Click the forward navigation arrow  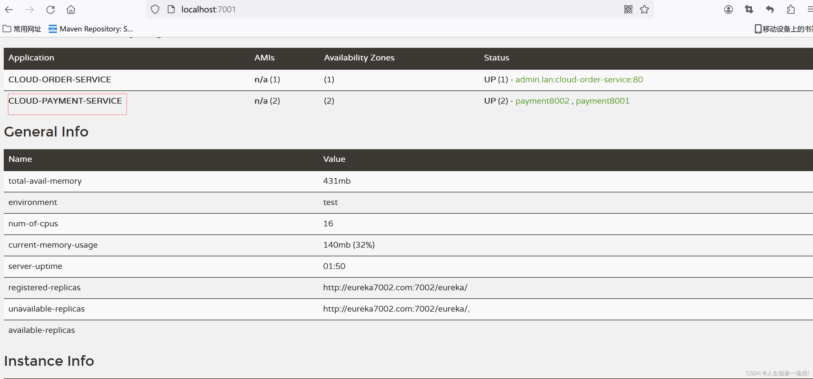[x=30, y=10]
